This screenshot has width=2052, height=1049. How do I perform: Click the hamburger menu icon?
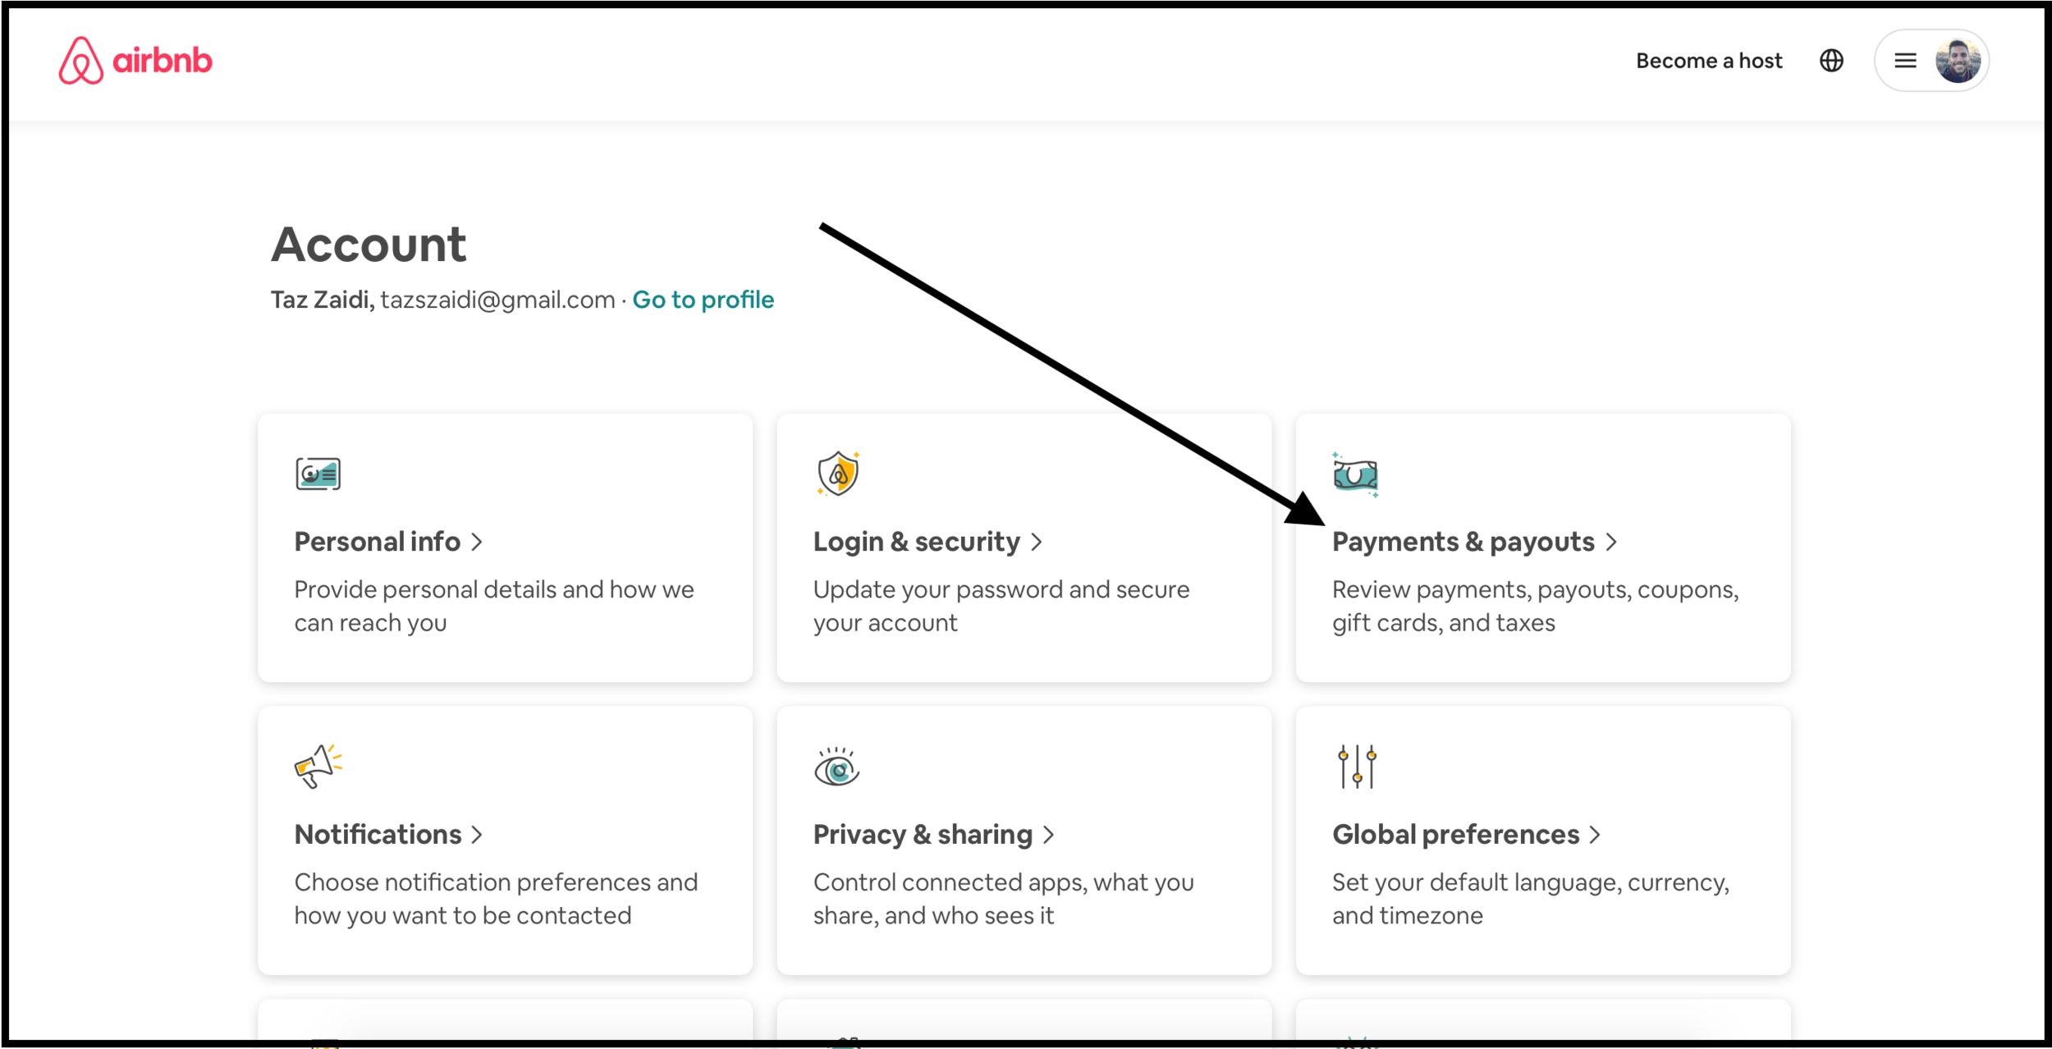pos(1905,61)
